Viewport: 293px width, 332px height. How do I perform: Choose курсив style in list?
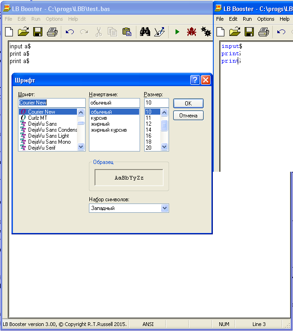point(114,118)
